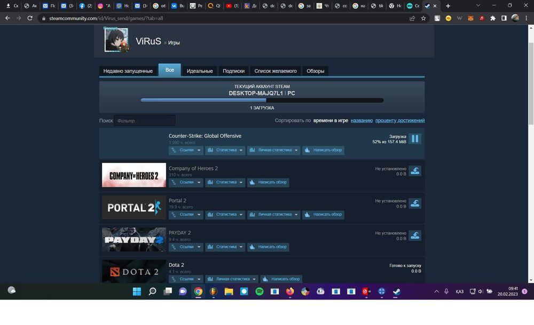Open Chrome extensions puzzle icon
The width and height of the screenshot is (534, 325).
click(493, 18)
